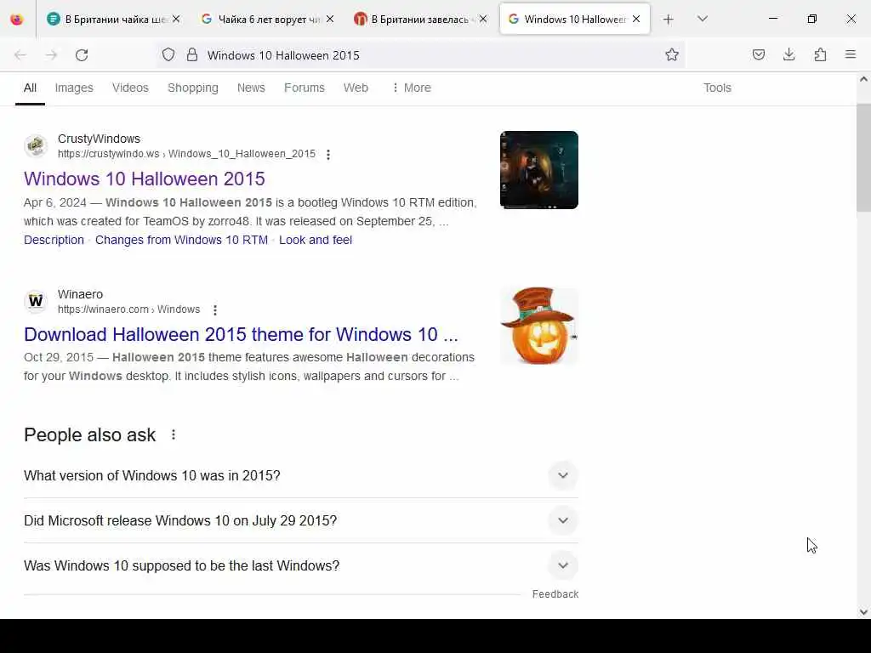
Task: Click the Winaero site favicon
Action: [36, 301]
